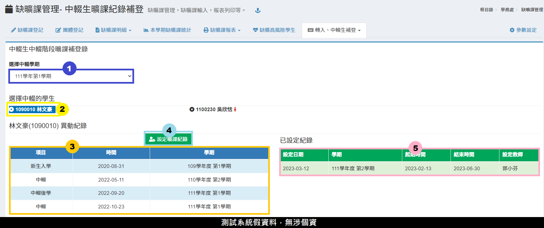Viewport: 544px width, 228px height.
Task: Click the edit icon on 團體登記
Action: tap(58, 30)
